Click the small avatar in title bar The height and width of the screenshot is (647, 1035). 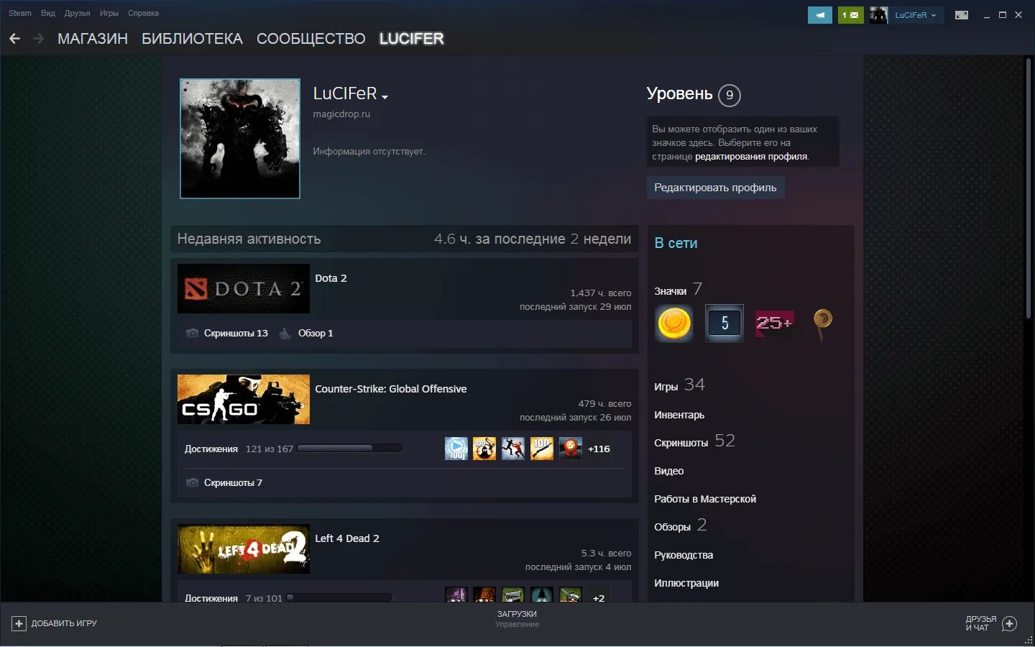coord(878,15)
